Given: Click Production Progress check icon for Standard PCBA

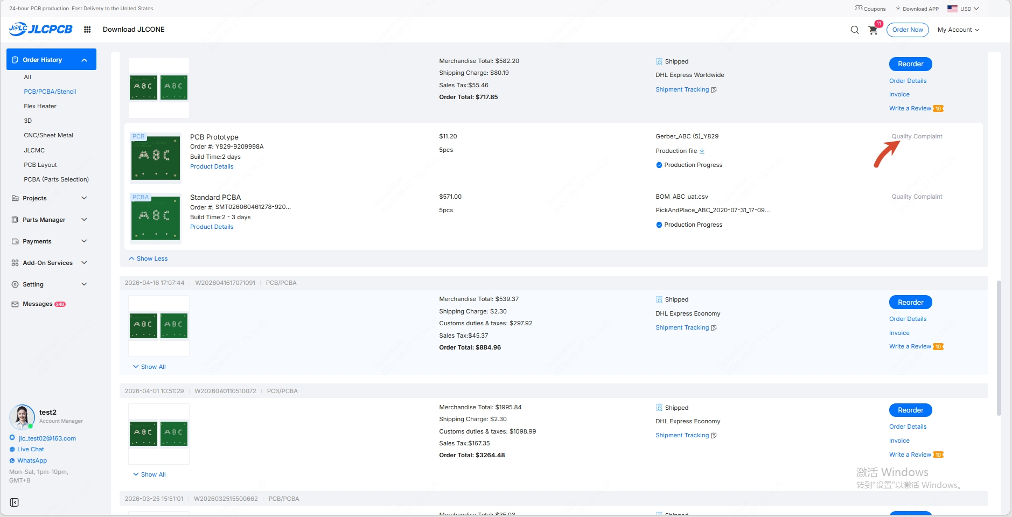Looking at the screenshot, I should 659,225.
